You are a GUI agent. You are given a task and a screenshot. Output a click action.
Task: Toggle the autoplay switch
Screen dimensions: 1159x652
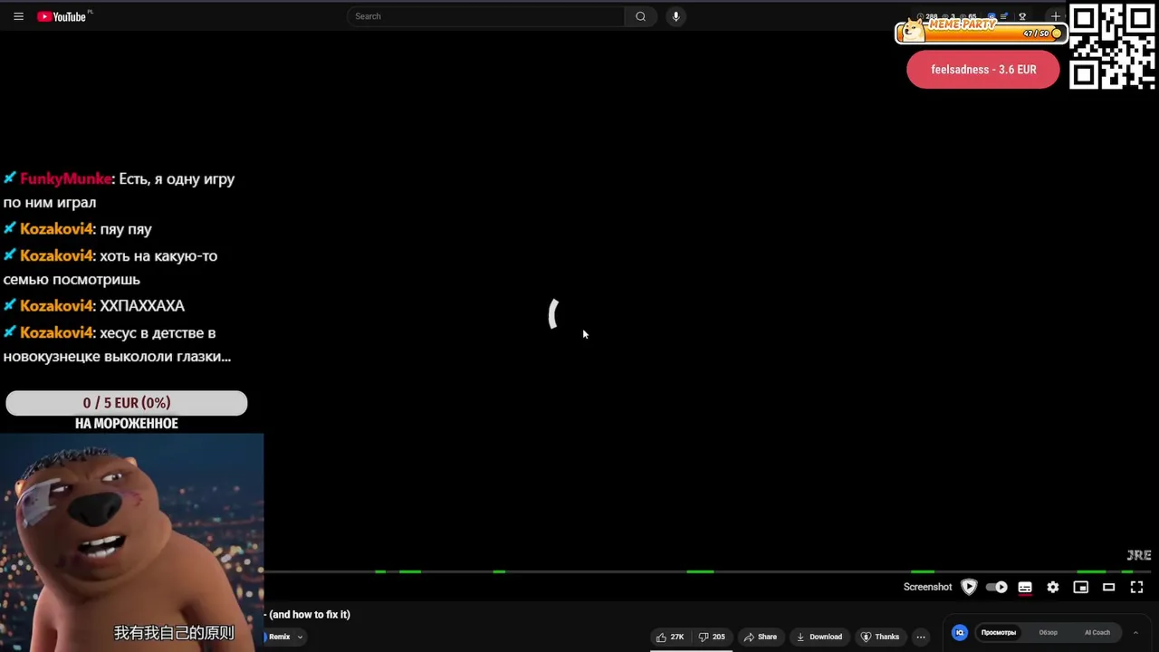click(997, 587)
